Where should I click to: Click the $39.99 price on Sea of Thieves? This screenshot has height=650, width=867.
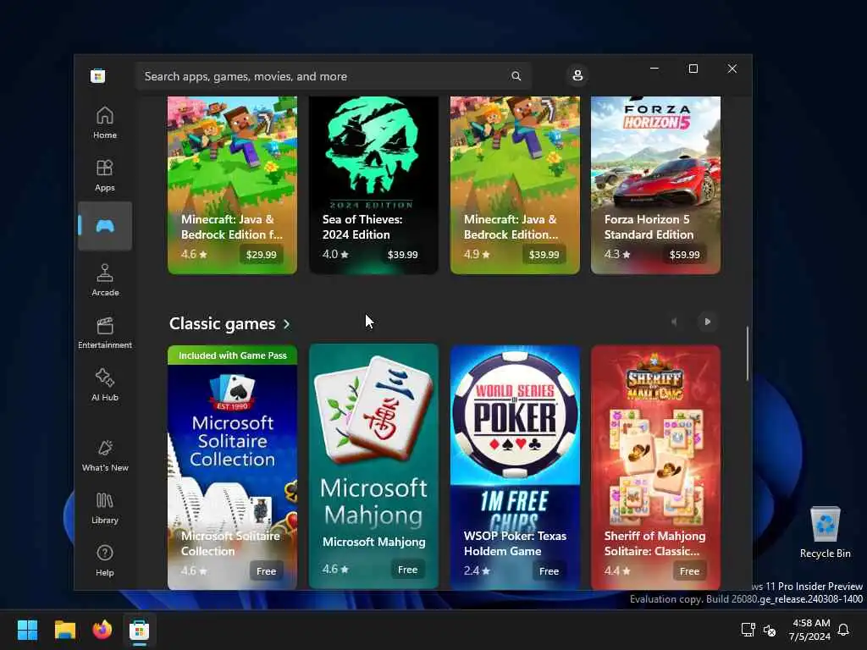[x=402, y=255]
